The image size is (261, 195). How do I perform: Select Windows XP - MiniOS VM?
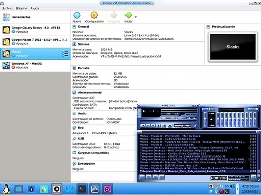click(35, 66)
